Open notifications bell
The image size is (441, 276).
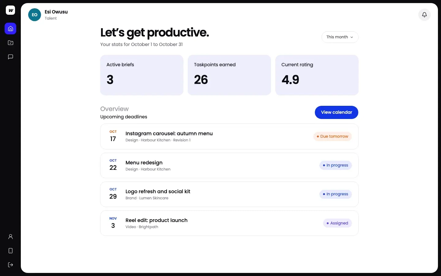coord(424,15)
